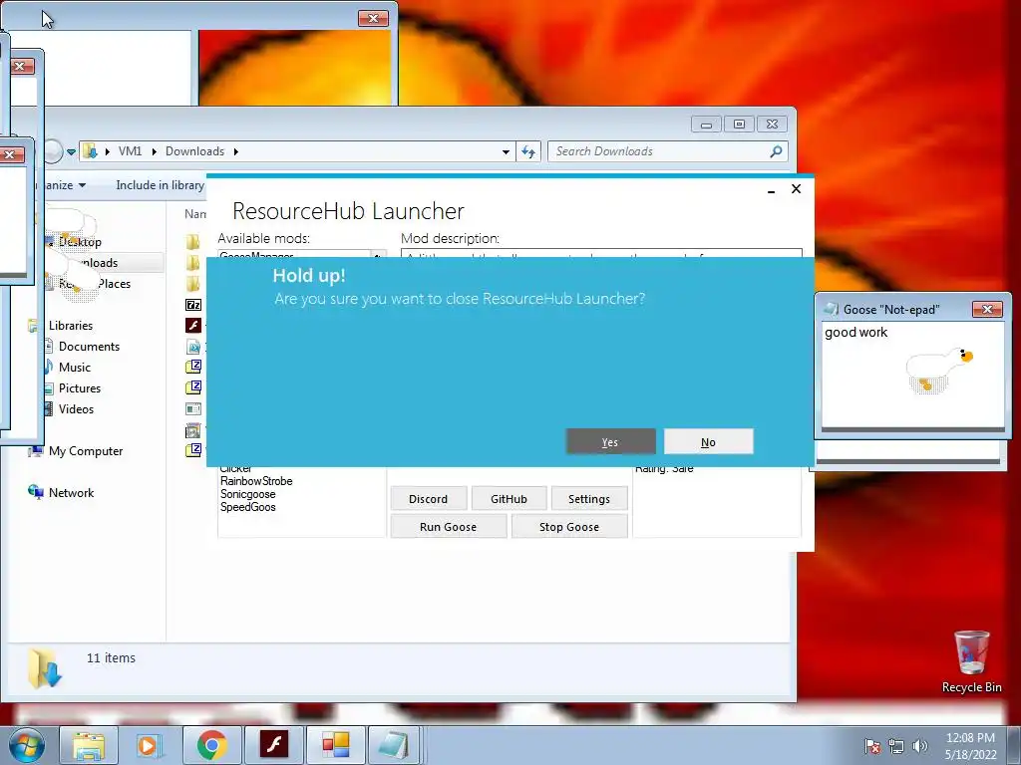Click the second folder icon in Downloads list
Viewport: 1021px width, 765px height.
point(193,263)
